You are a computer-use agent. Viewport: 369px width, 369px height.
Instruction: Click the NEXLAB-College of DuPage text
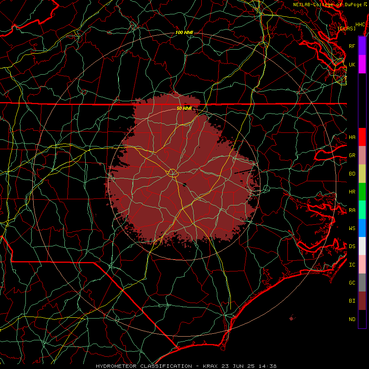(328, 5)
